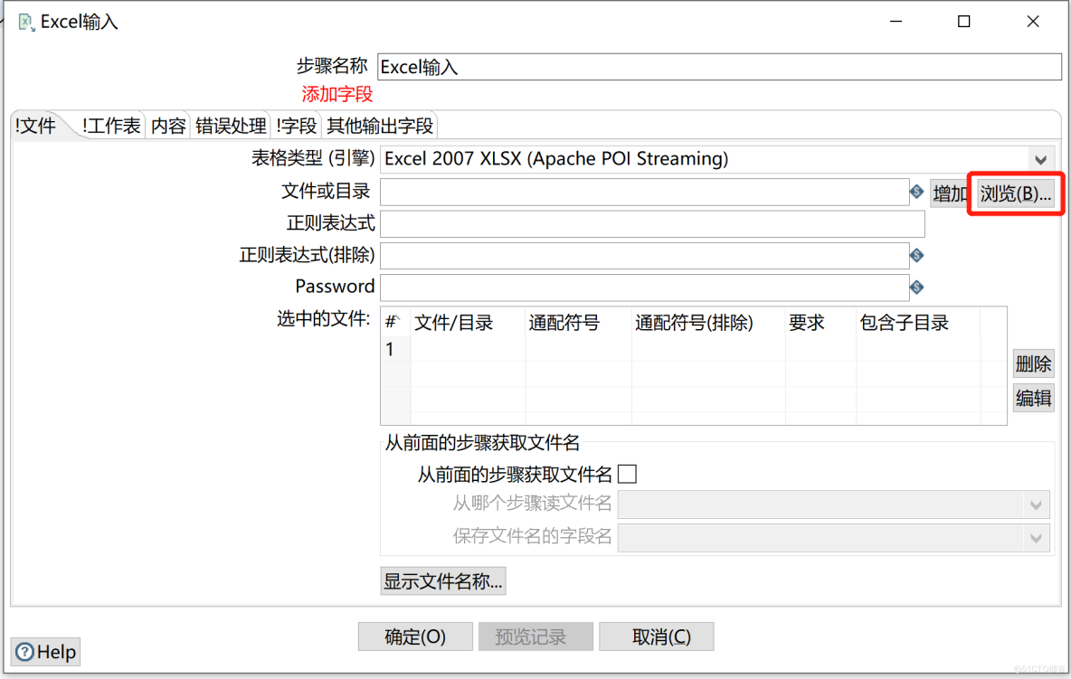Click the variable icon beside 正则表达式(排除) field
The image size is (1071, 679).
pos(916,256)
